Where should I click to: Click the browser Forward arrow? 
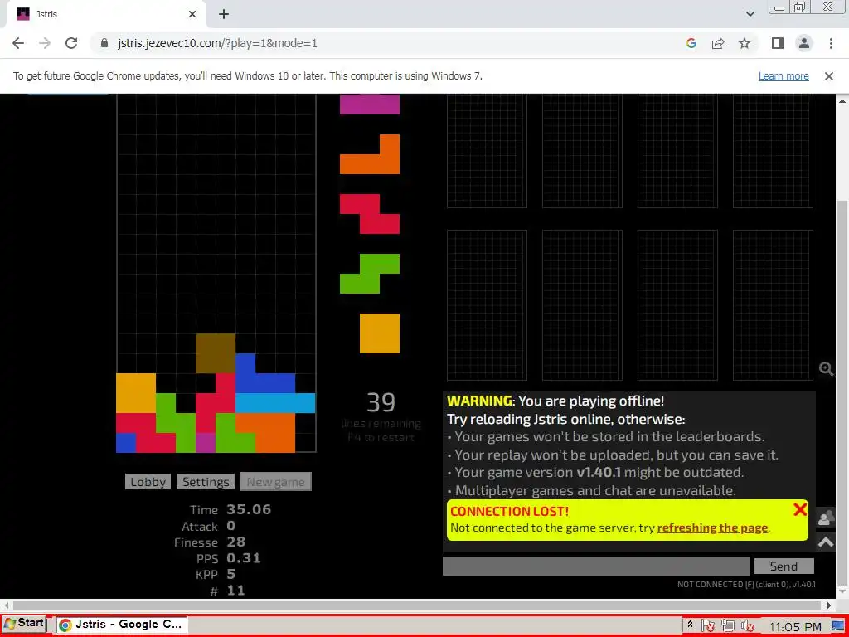click(x=45, y=43)
